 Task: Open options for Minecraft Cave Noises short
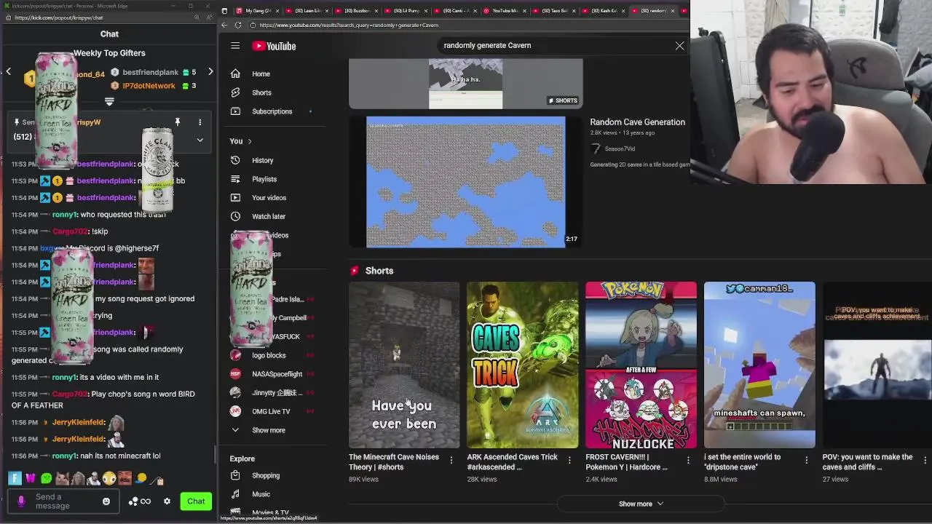451,460
